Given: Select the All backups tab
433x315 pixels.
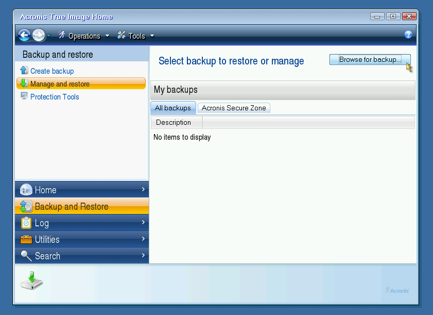Looking at the screenshot, I should click(173, 108).
